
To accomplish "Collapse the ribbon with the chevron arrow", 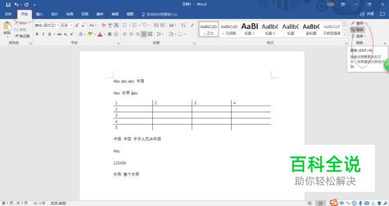I will point(385,43).
